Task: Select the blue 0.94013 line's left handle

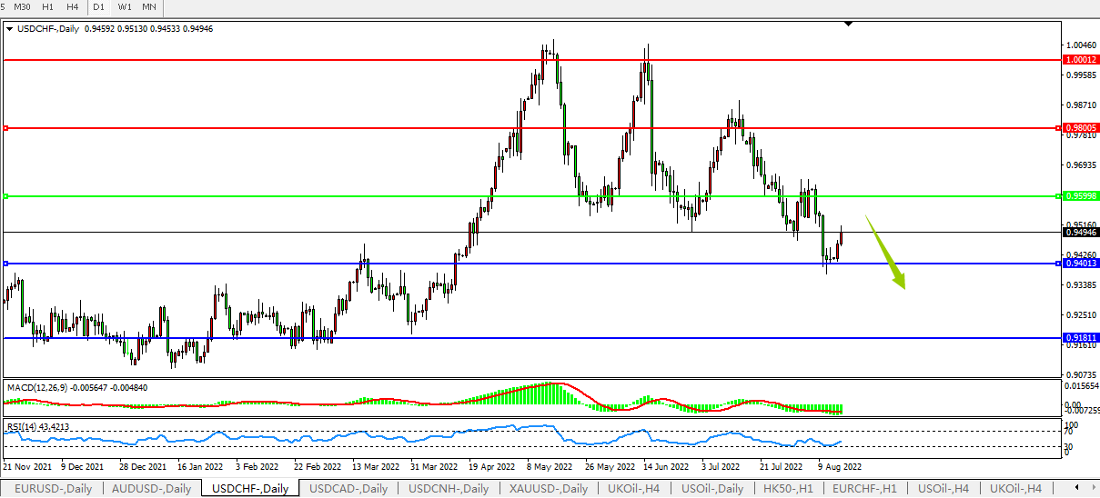Action: (6, 264)
